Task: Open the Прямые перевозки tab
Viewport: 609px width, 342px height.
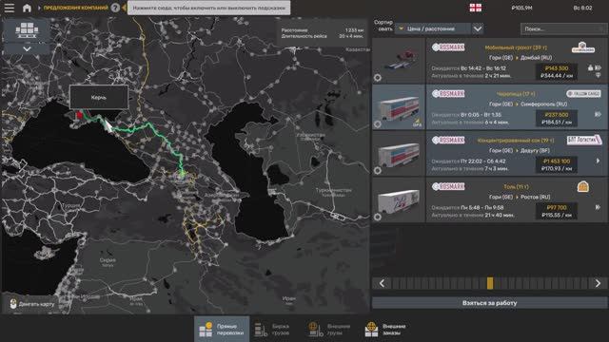Action: click(222, 330)
